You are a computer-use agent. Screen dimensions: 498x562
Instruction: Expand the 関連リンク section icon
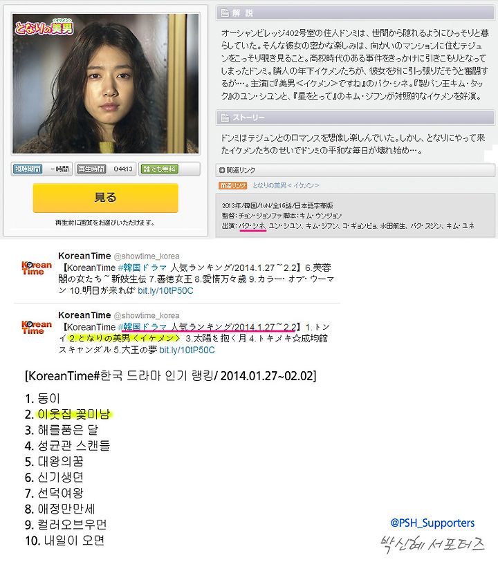[x=222, y=170]
